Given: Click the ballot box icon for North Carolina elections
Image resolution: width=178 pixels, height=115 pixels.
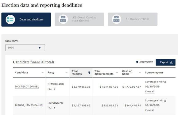Looking at the screenshot, I should (x=63, y=19).
